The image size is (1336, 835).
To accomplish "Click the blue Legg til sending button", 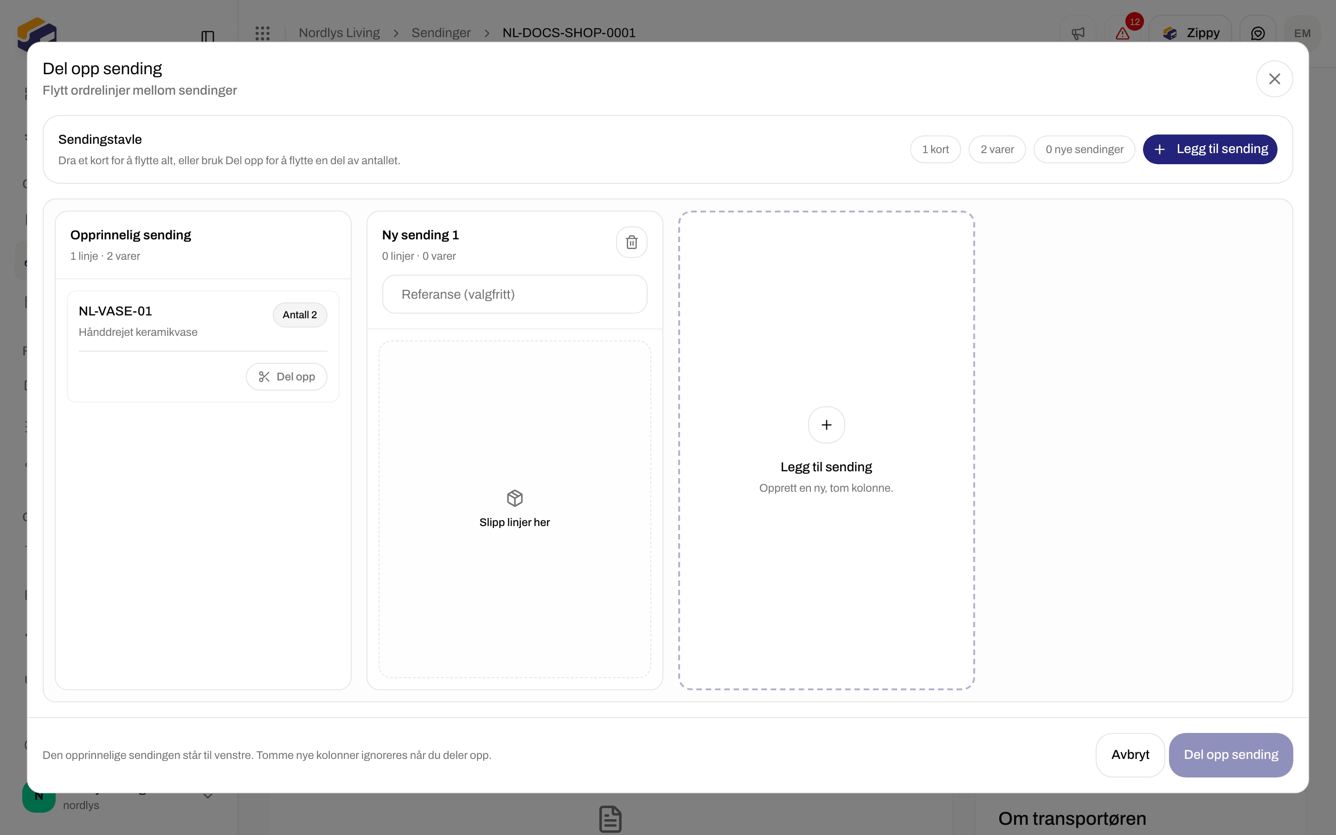I will coord(1209,149).
